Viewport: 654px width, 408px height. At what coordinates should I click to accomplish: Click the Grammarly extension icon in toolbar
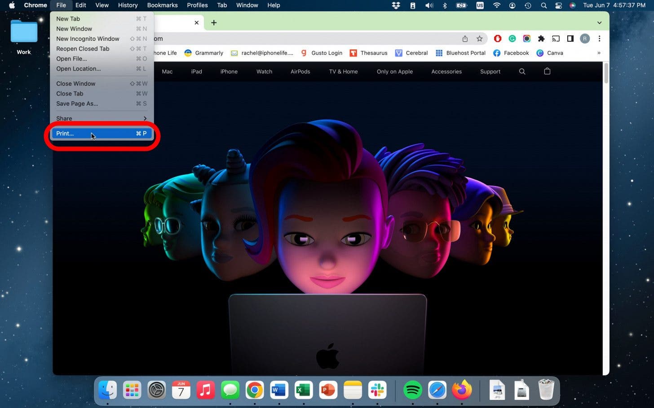(512, 39)
